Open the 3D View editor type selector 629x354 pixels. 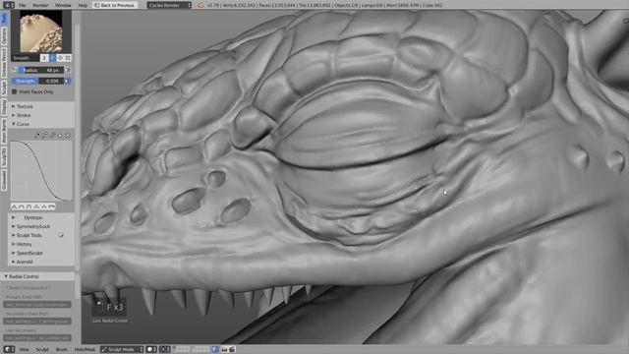coord(9,350)
